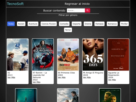Pick the Fantasia genre filter
The height and width of the screenshot is (102, 136).
click(x=99, y=24)
